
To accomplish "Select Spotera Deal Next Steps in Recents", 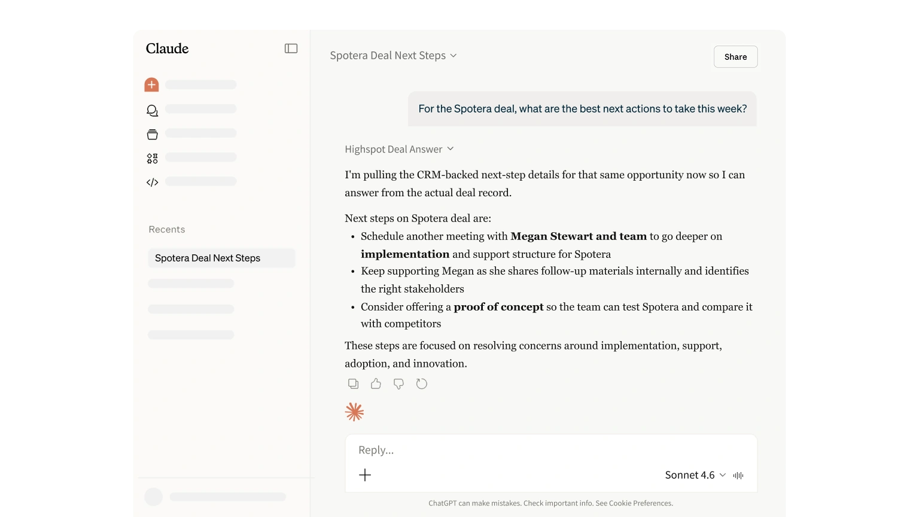I will pos(221,258).
